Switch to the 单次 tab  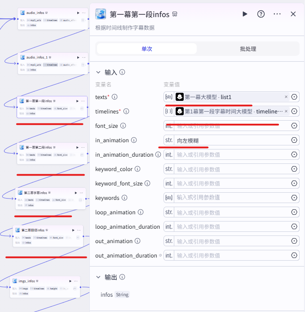(x=147, y=49)
